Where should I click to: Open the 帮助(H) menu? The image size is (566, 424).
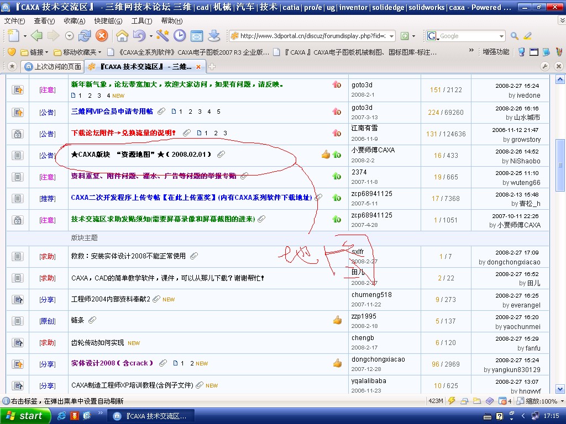tap(172, 21)
